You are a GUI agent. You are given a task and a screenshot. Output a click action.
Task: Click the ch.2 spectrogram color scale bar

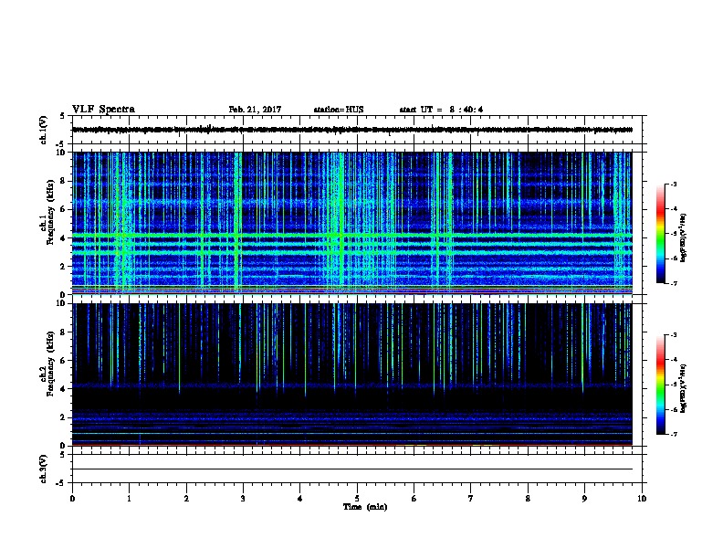click(661, 385)
